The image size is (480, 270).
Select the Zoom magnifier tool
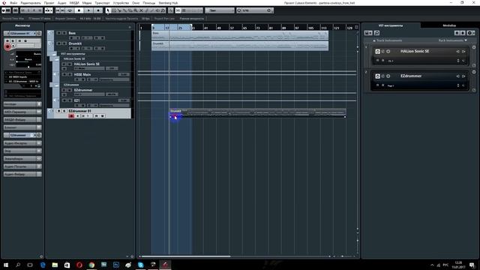[136, 10]
